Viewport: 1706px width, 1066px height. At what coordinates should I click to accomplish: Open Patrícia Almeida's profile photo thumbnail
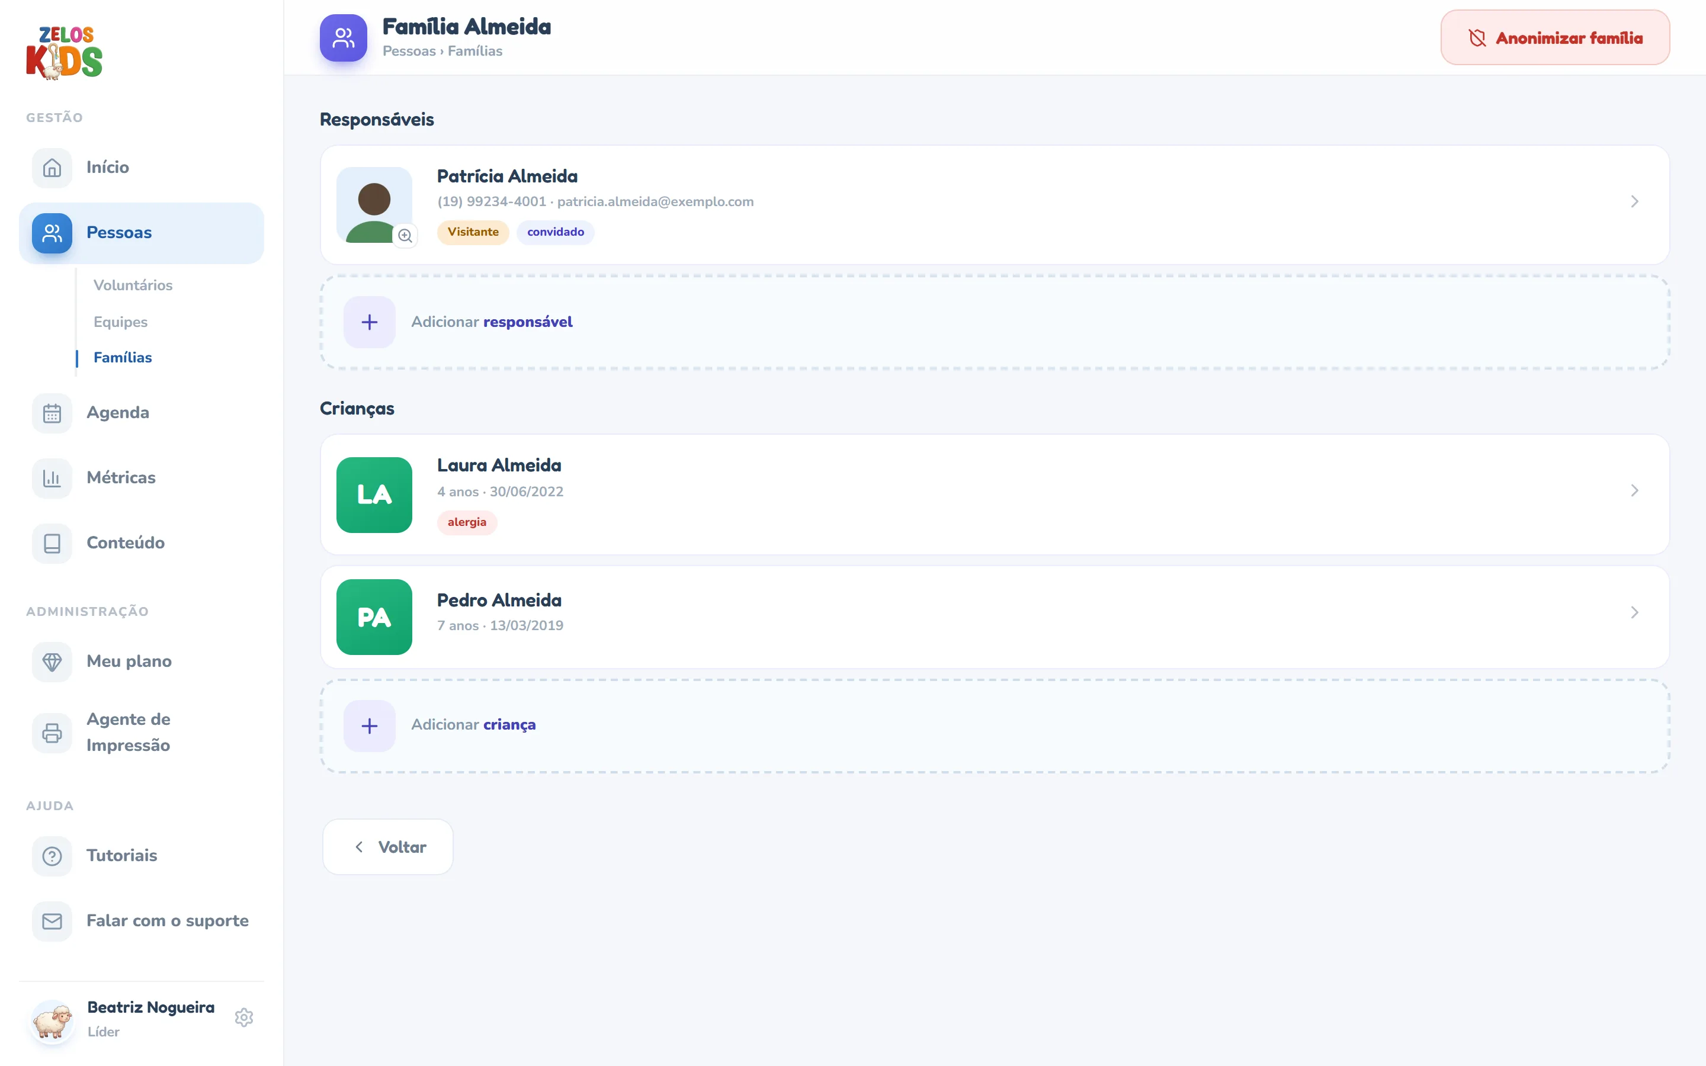[374, 205]
